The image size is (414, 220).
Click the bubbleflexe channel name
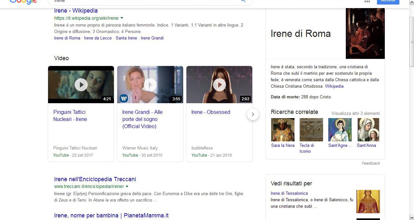(202, 148)
